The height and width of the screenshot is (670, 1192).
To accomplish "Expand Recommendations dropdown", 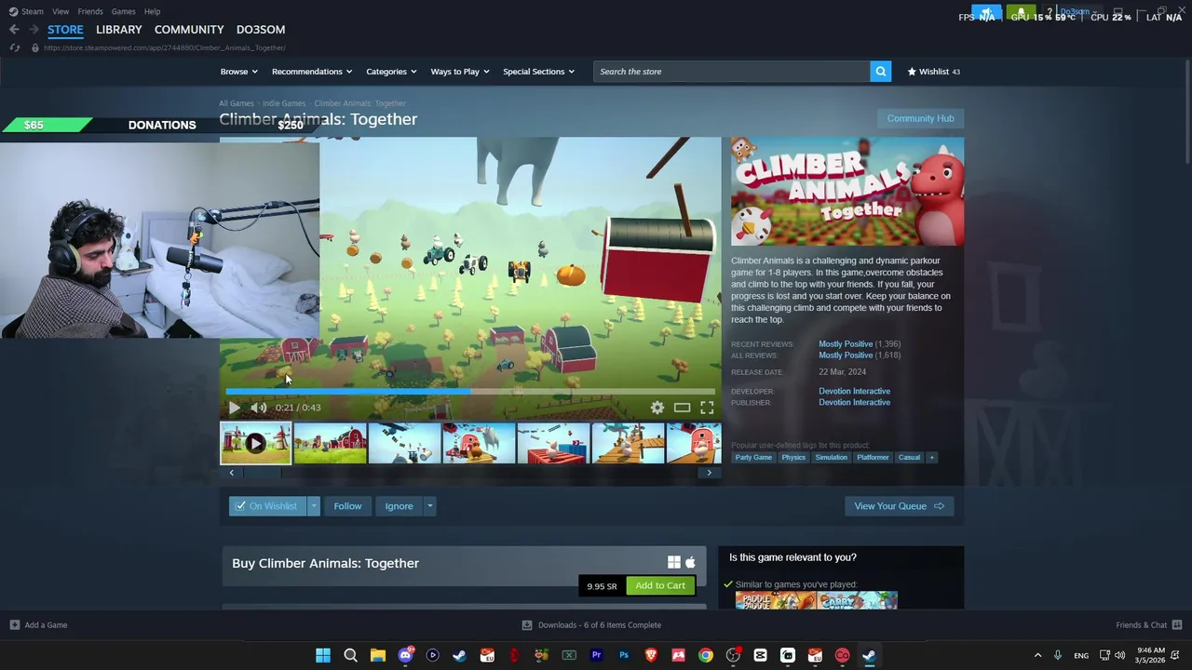I will (312, 72).
